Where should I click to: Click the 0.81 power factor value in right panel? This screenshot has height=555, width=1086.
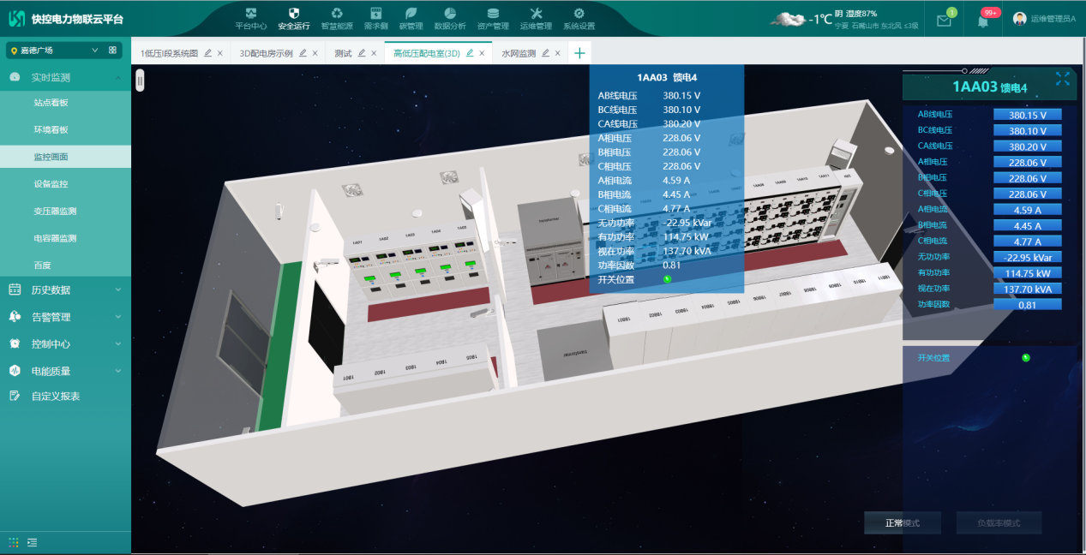(1027, 305)
